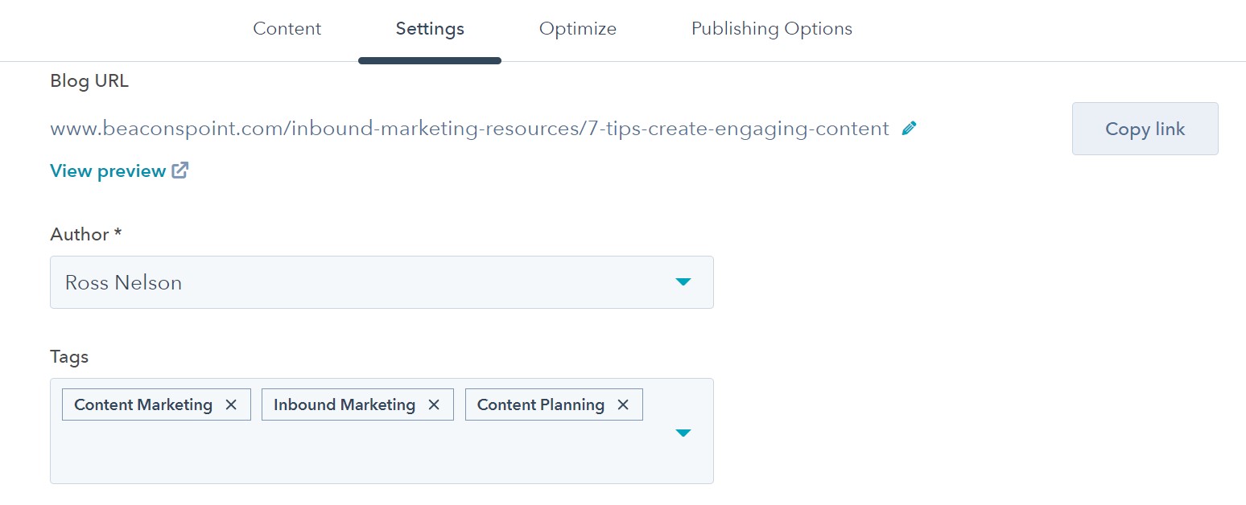Click the pencil icon to edit blog URL
Screen dimensions: 1246x505
click(x=910, y=128)
